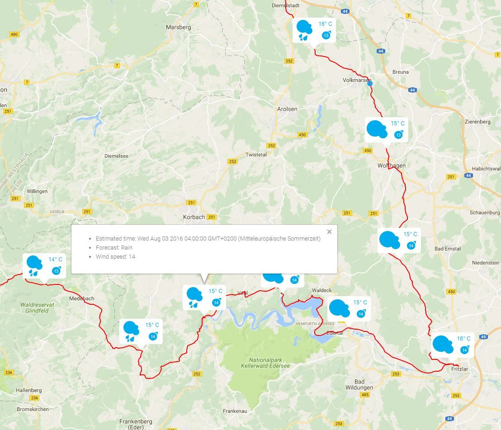This screenshot has width=501, height=430.
Task: Click wind speed 14 badge at Fritzlar marker
Action: tap(464, 350)
